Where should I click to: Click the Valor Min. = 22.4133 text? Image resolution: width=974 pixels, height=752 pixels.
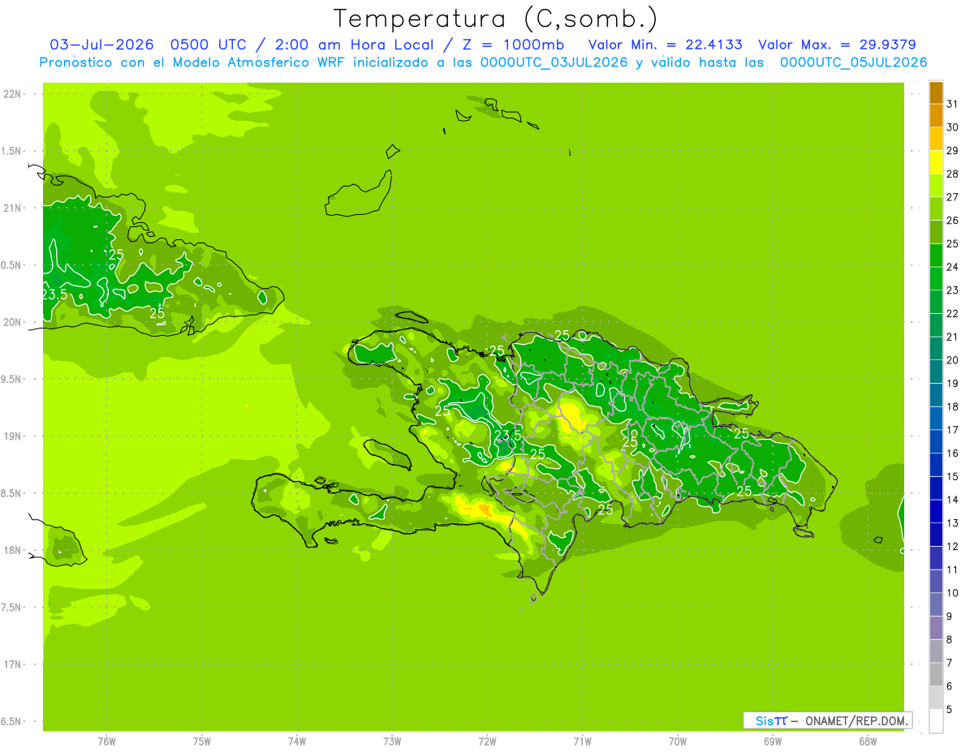click(x=666, y=45)
